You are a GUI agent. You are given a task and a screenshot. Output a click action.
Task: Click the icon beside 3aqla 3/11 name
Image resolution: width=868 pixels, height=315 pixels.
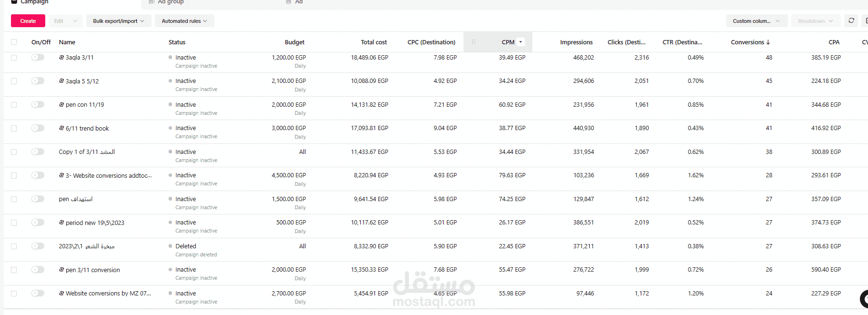click(x=61, y=58)
